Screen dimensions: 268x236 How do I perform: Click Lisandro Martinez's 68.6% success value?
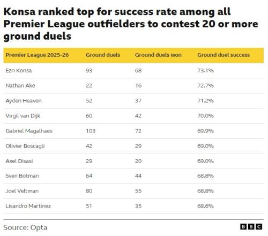(205, 206)
